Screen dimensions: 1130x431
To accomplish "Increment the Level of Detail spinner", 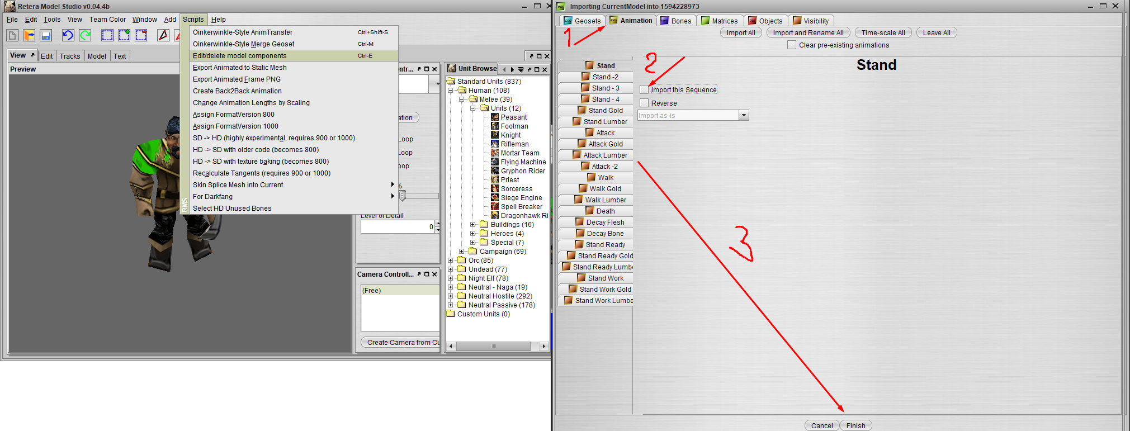I will coord(438,224).
